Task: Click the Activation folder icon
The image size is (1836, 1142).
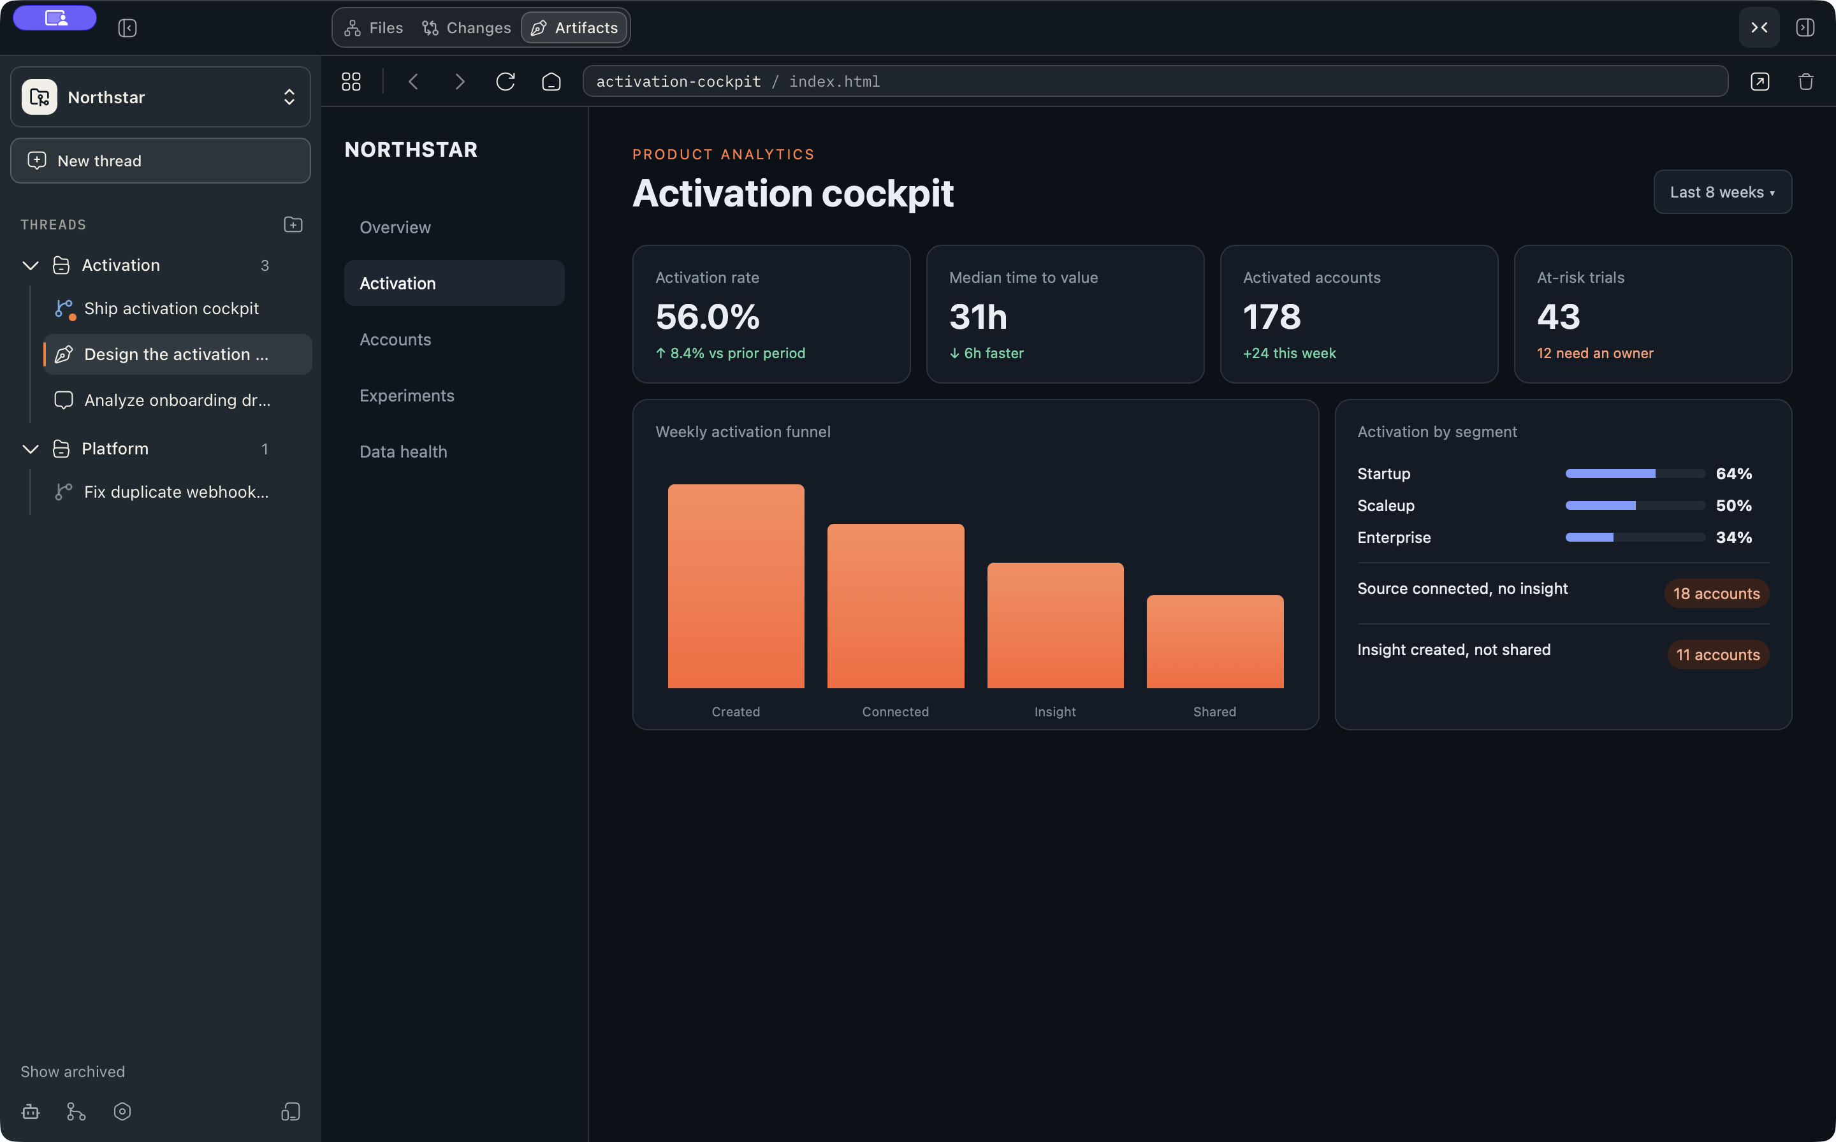Action: tap(61, 265)
